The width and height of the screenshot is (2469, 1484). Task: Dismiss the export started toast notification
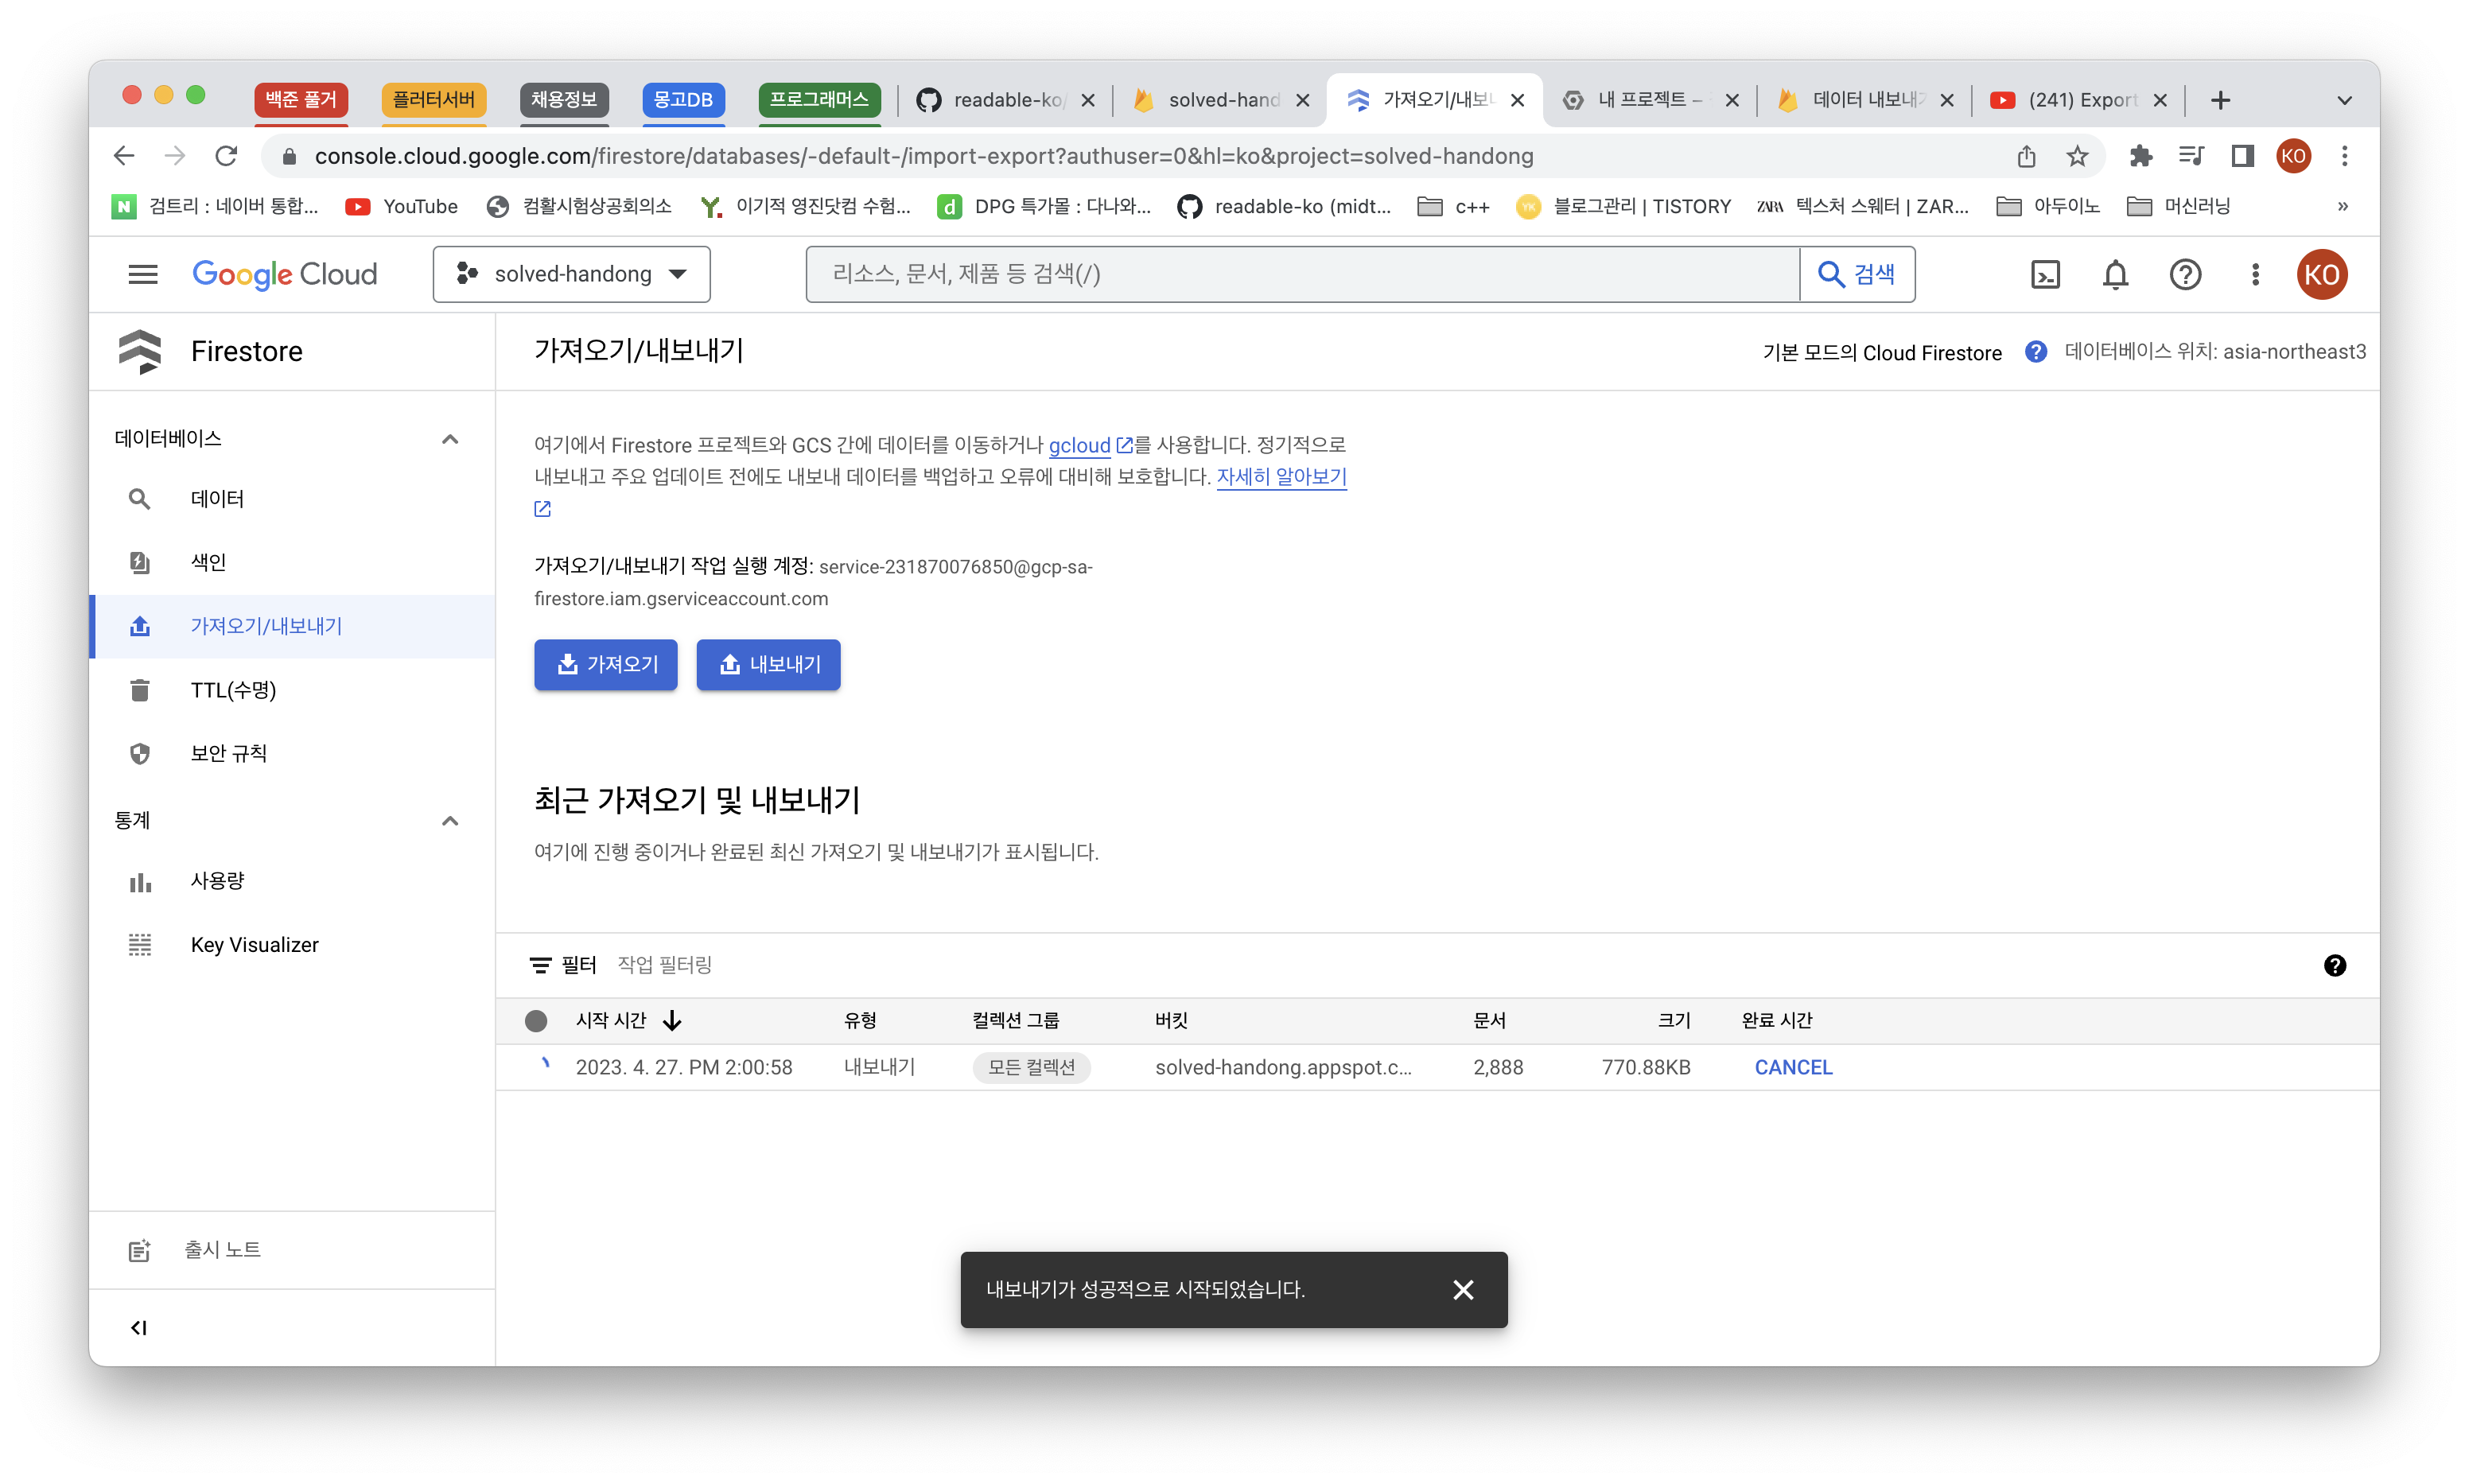1463,1290
